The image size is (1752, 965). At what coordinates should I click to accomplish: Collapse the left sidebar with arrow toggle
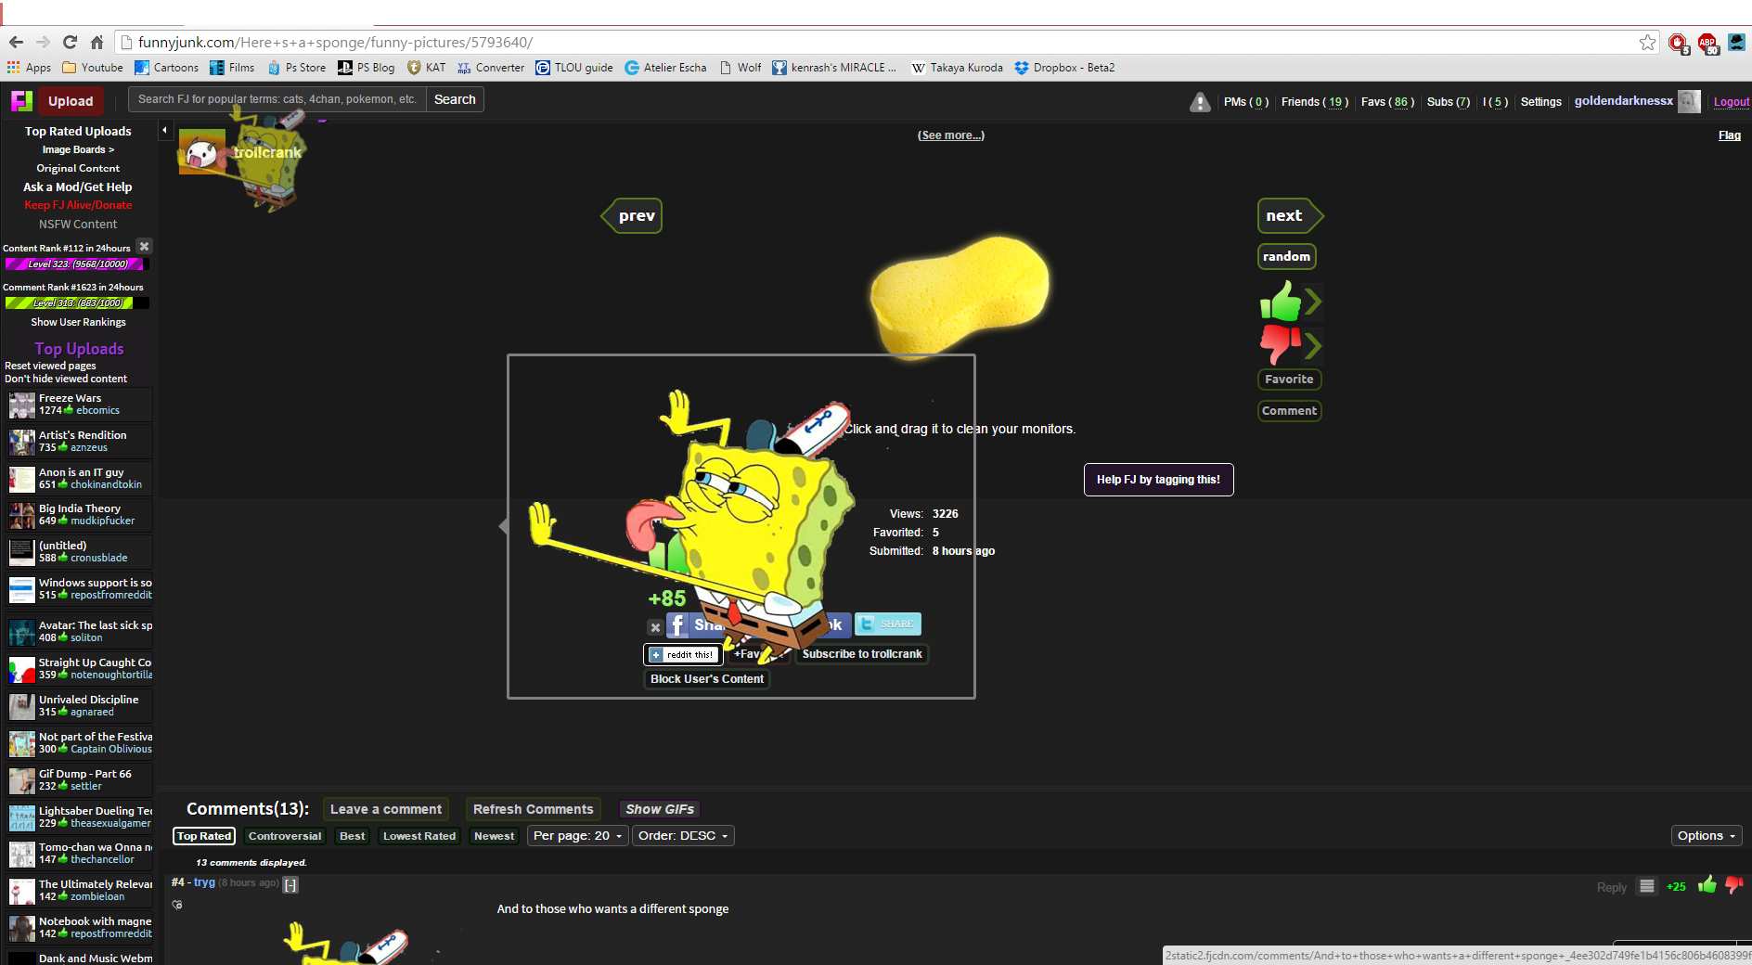164,131
